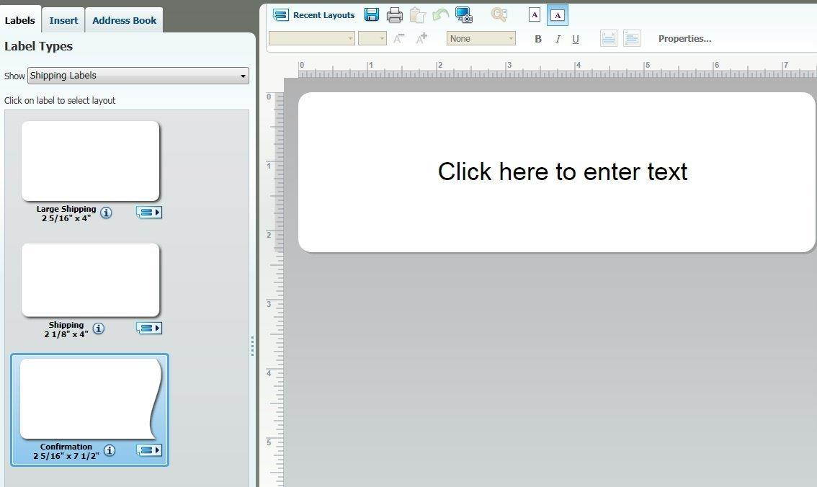
Task: Switch to the Insert tab
Action: point(63,20)
